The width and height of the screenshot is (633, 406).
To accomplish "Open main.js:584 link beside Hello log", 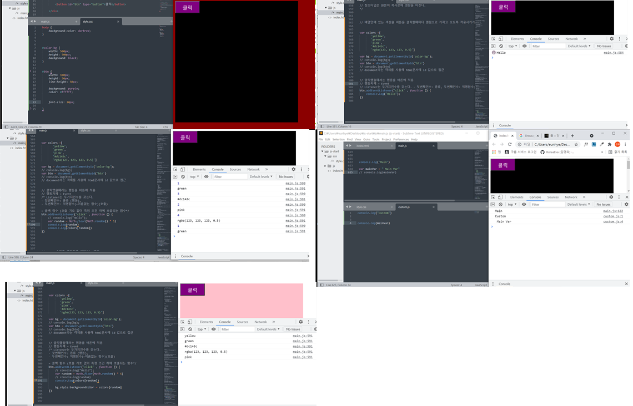I will tap(613, 53).
